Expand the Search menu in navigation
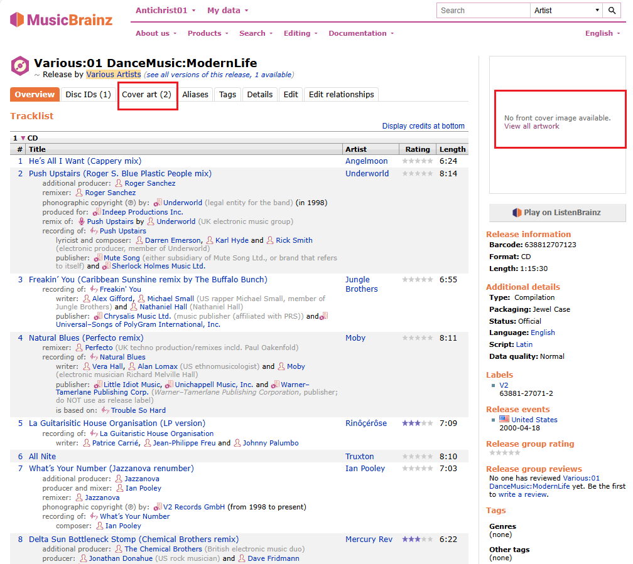 click(256, 33)
